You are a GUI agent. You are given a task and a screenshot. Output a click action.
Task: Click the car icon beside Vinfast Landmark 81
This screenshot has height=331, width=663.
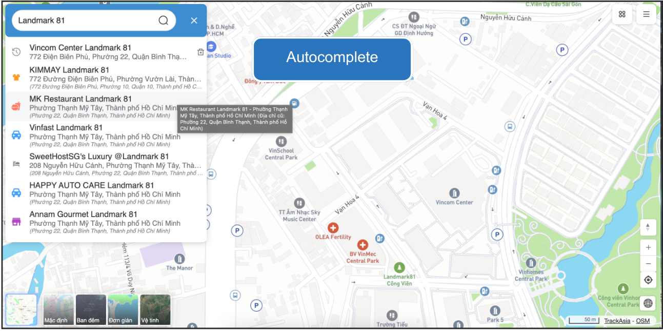(x=16, y=135)
